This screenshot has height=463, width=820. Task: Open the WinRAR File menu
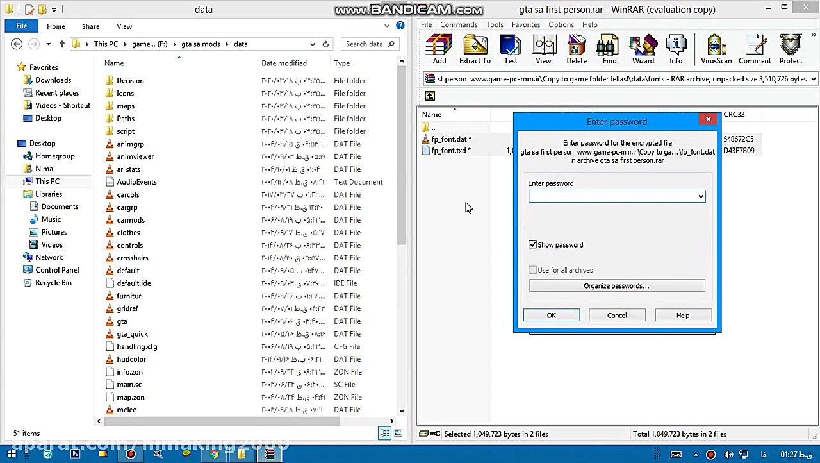click(426, 24)
